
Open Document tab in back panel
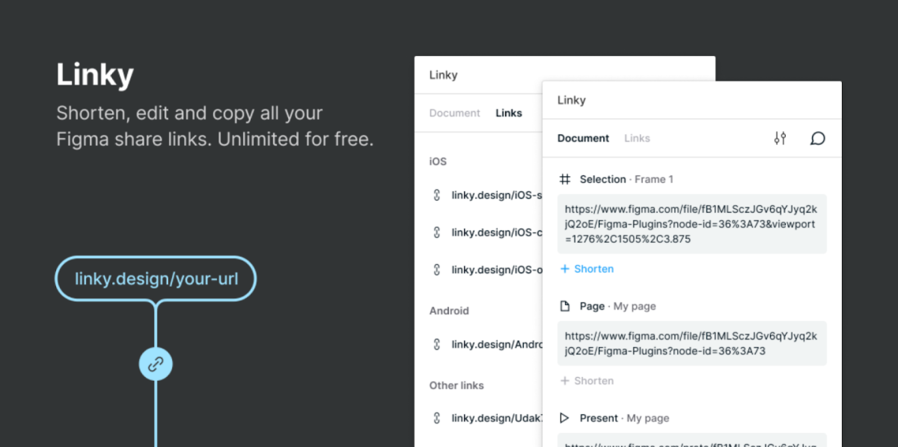[455, 113]
